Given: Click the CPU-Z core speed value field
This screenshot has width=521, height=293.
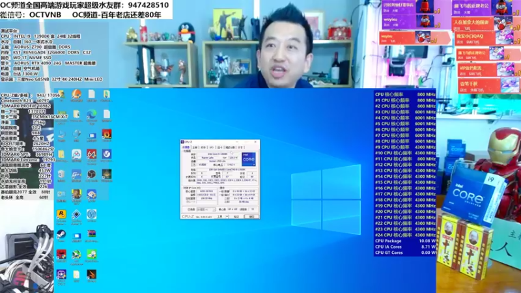Looking at the screenshot, I should coord(206,191).
